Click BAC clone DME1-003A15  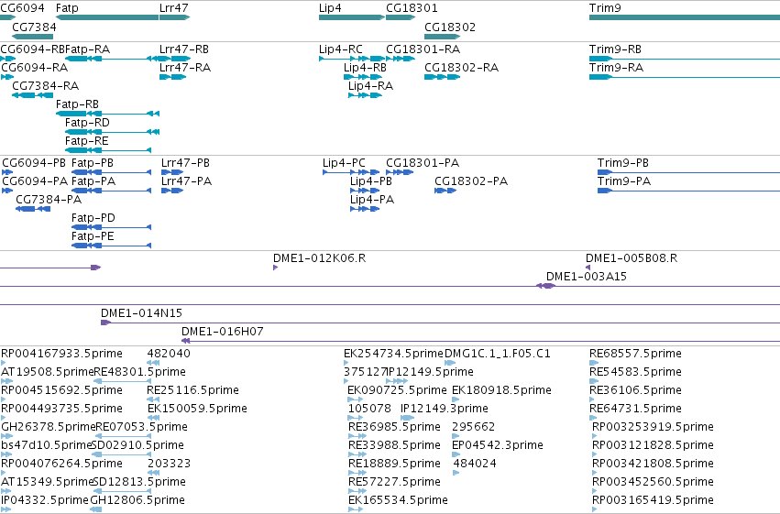tap(586, 277)
